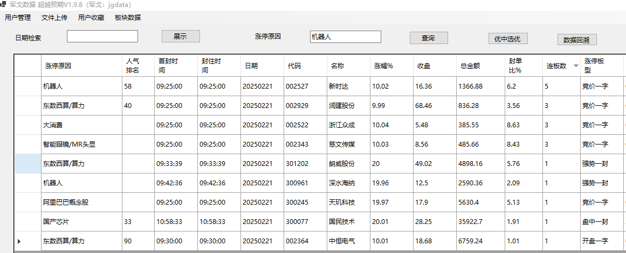The width and height of the screenshot is (626, 253).
Task: Click the 开盘一字 board type cell
Action: pos(602,241)
